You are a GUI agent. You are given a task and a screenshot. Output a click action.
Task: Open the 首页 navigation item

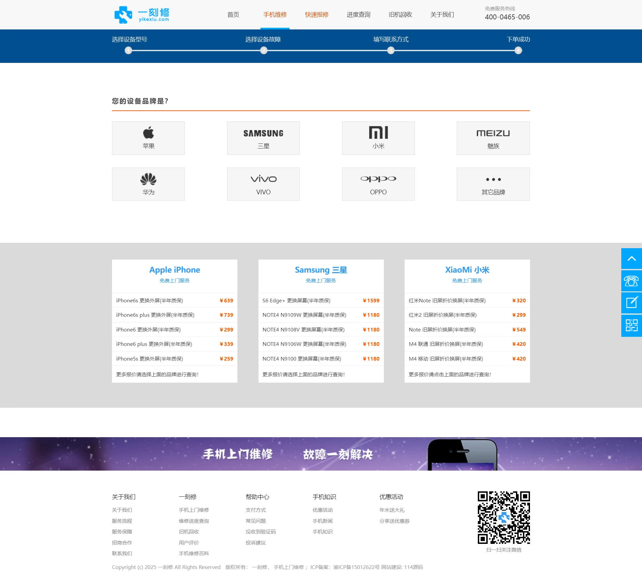pyautogui.click(x=233, y=14)
